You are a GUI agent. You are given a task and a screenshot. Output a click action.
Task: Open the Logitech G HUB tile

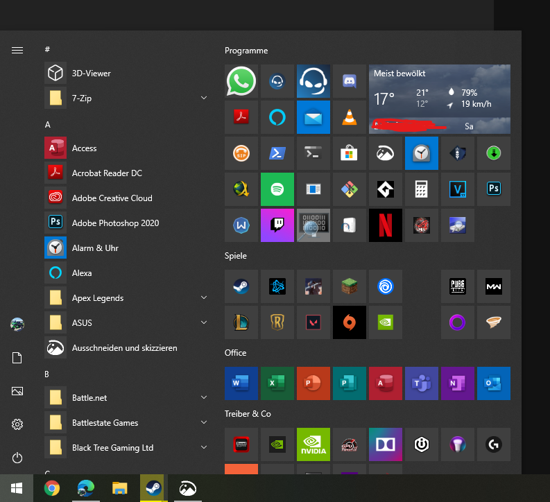(x=494, y=444)
